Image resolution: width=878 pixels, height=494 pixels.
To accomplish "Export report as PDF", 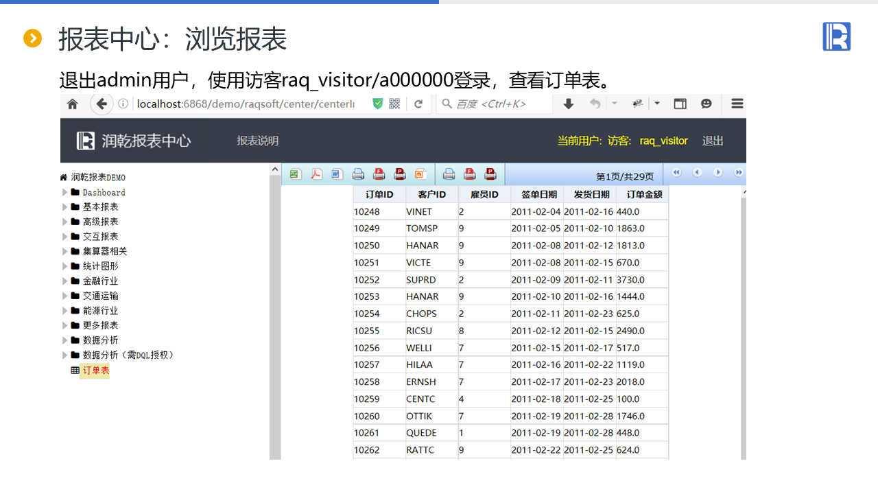I will point(316,174).
